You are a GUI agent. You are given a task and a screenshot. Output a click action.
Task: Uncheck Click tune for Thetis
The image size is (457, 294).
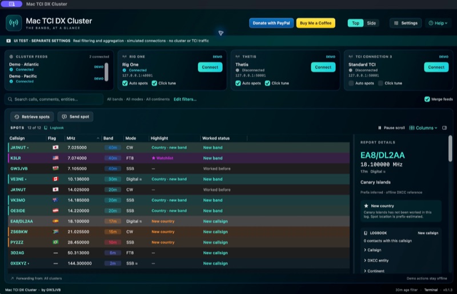click(267, 83)
